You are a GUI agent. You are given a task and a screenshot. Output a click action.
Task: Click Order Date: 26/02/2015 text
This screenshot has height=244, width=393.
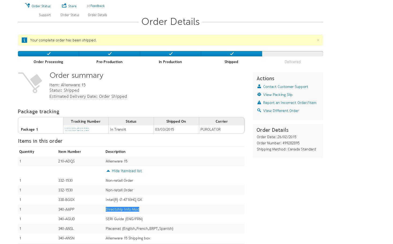(276, 137)
